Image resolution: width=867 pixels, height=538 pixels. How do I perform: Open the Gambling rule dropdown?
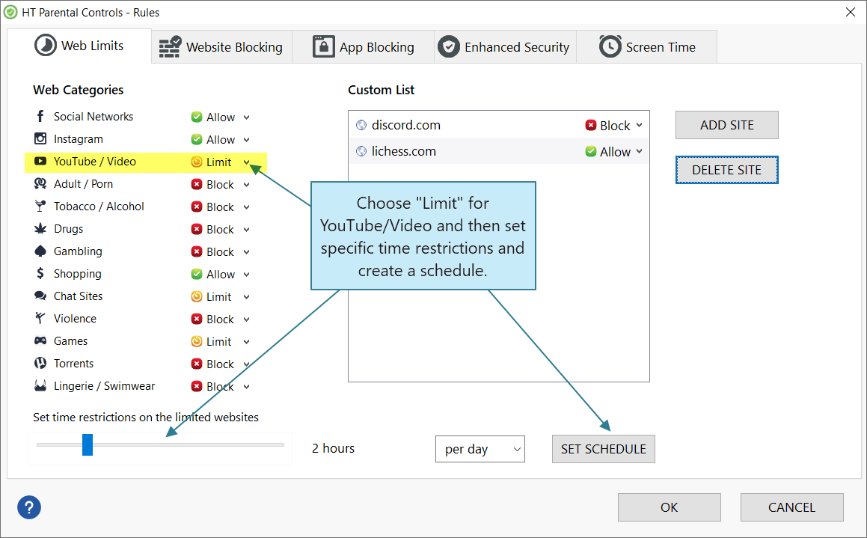[x=247, y=252]
